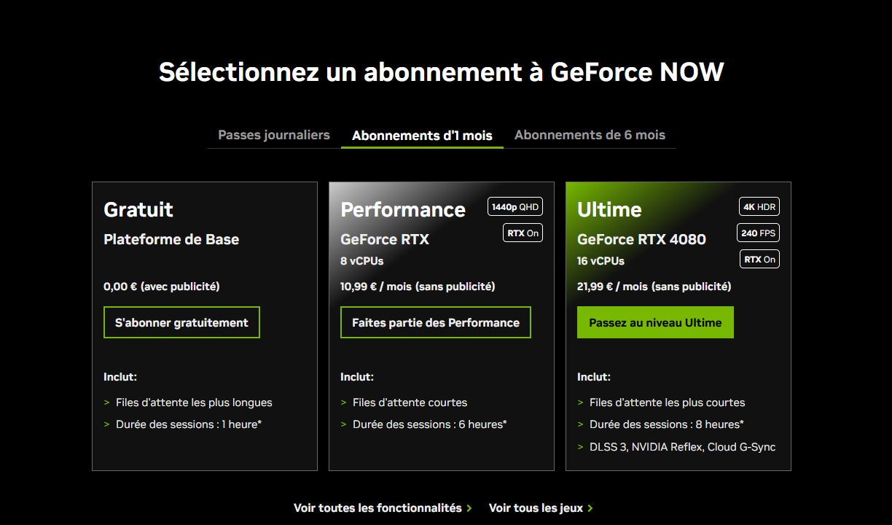Choose Passez au niveau Ultime button

(655, 322)
